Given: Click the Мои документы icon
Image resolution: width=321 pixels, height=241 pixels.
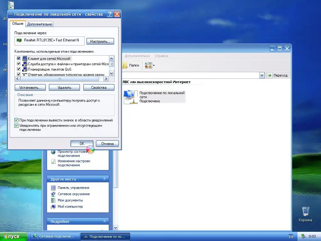Looking at the screenshot, I should pos(53,200).
